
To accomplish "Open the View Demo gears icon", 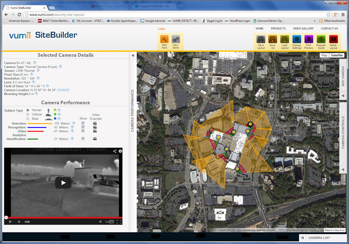I will click(176, 39).
